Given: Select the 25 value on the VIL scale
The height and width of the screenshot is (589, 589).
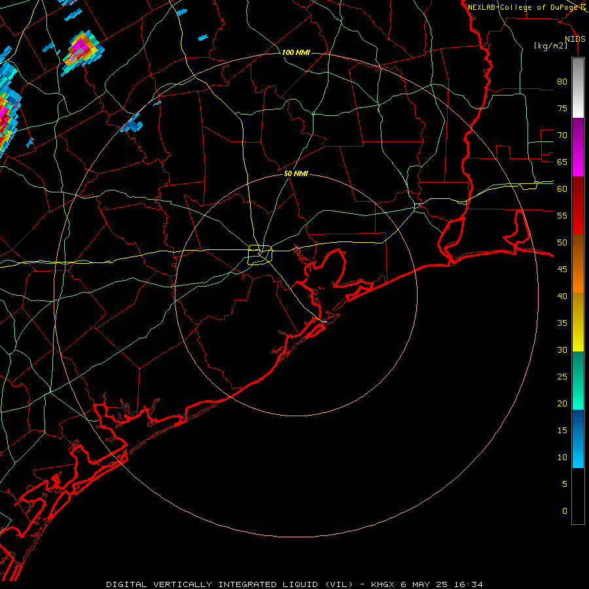Looking at the screenshot, I should [x=562, y=377].
